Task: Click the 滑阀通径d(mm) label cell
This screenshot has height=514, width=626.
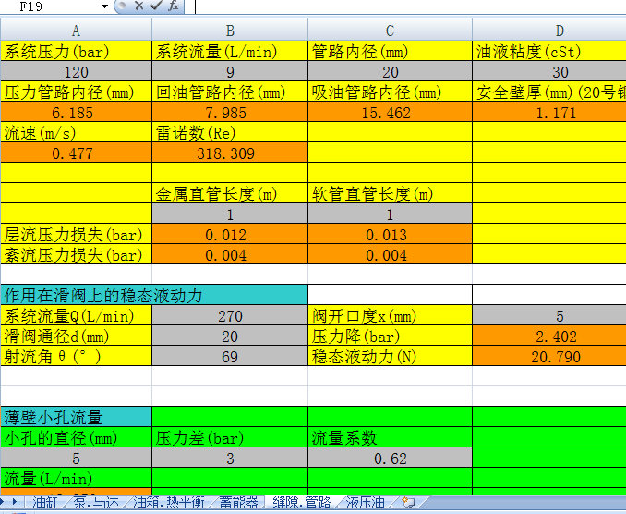Action: click(77, 337)
